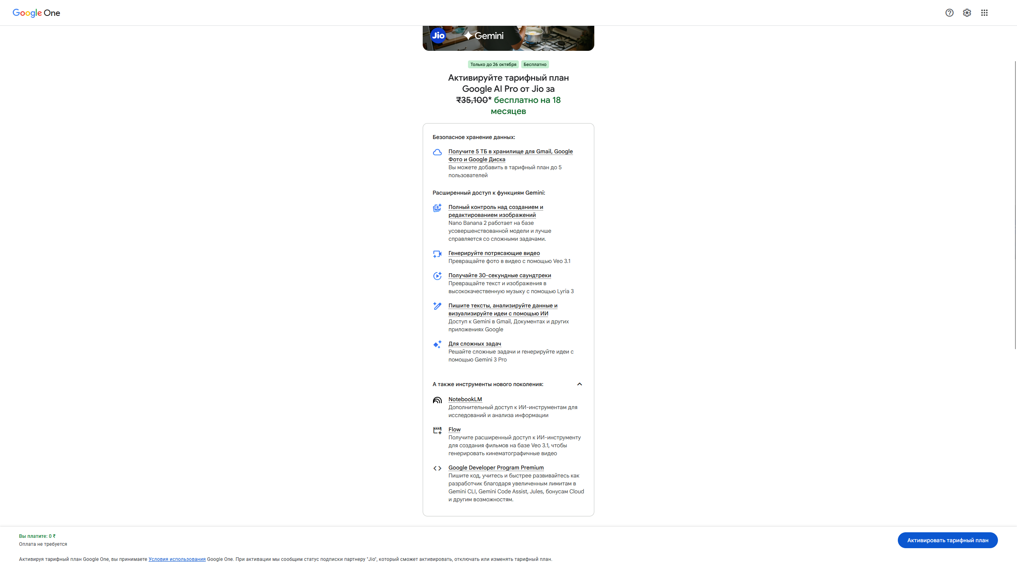1017x572 pixels.
Task: Open the NotebookLM link
Action: (x=465, y=399)
